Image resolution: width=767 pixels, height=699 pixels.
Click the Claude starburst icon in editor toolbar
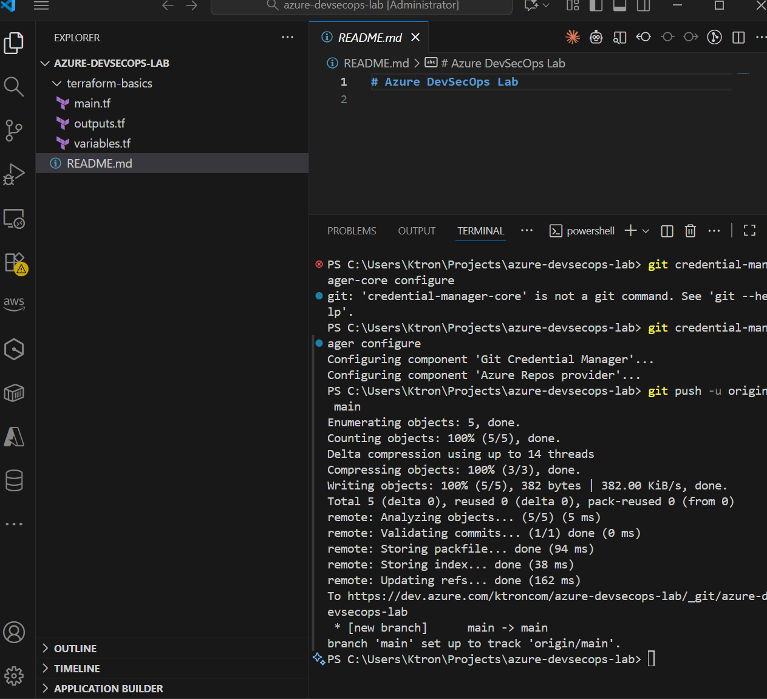(572, 38)
